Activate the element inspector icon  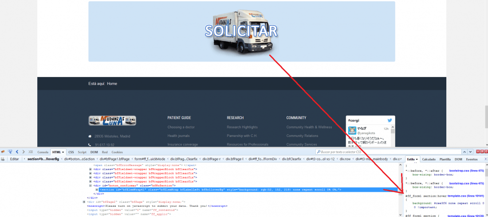point(10,152)
